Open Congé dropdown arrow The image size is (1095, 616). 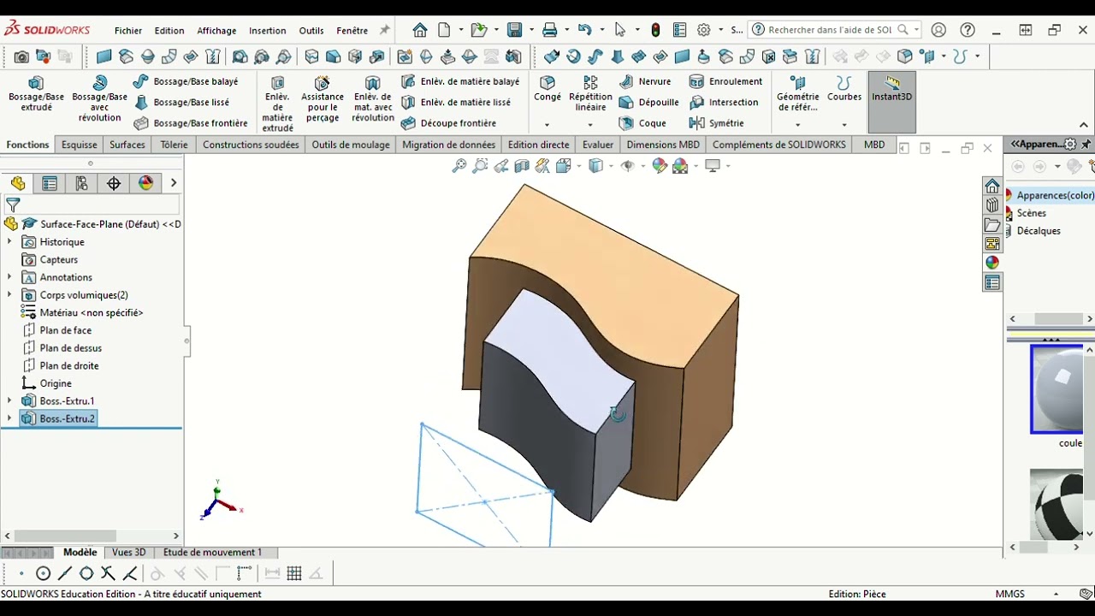pos(547,125)
